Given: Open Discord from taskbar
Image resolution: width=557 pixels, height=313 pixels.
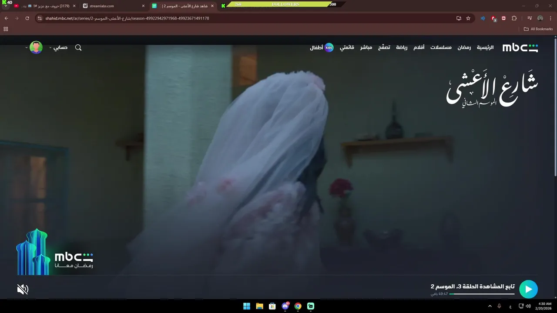Looking at the screenshot, I should (285, 306).
